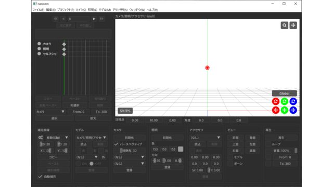This screenshot has width=333, height=187.
Task: Open the 編集 menu
Action: [51, 10]
